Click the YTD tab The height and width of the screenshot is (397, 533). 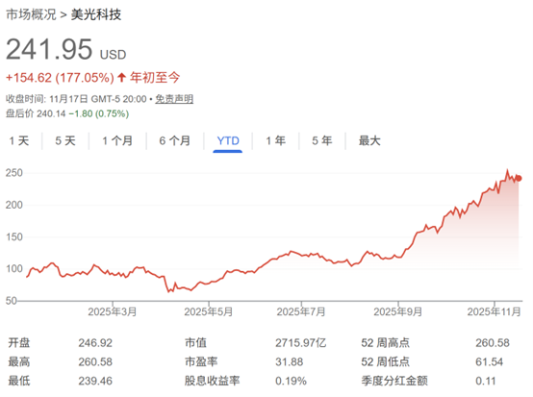coord(228,140)
